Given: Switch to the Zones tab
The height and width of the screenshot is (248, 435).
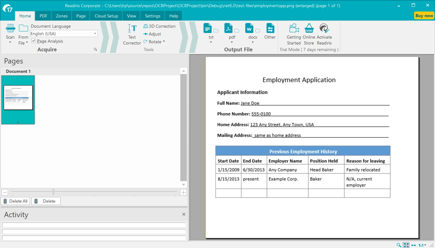Looking at the screenshot, I should point(62,16).
